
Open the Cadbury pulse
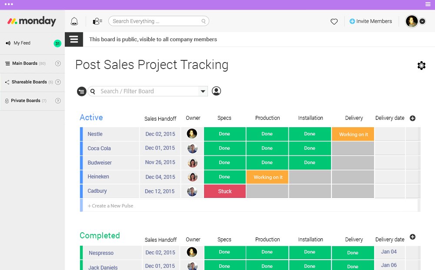[x=97, y=191]
